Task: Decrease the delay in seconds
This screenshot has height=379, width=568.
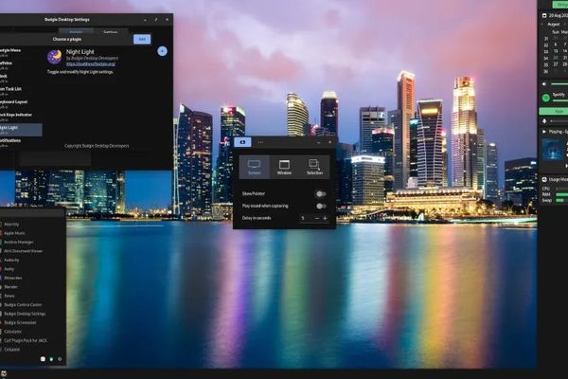Action: click(317, 218)
